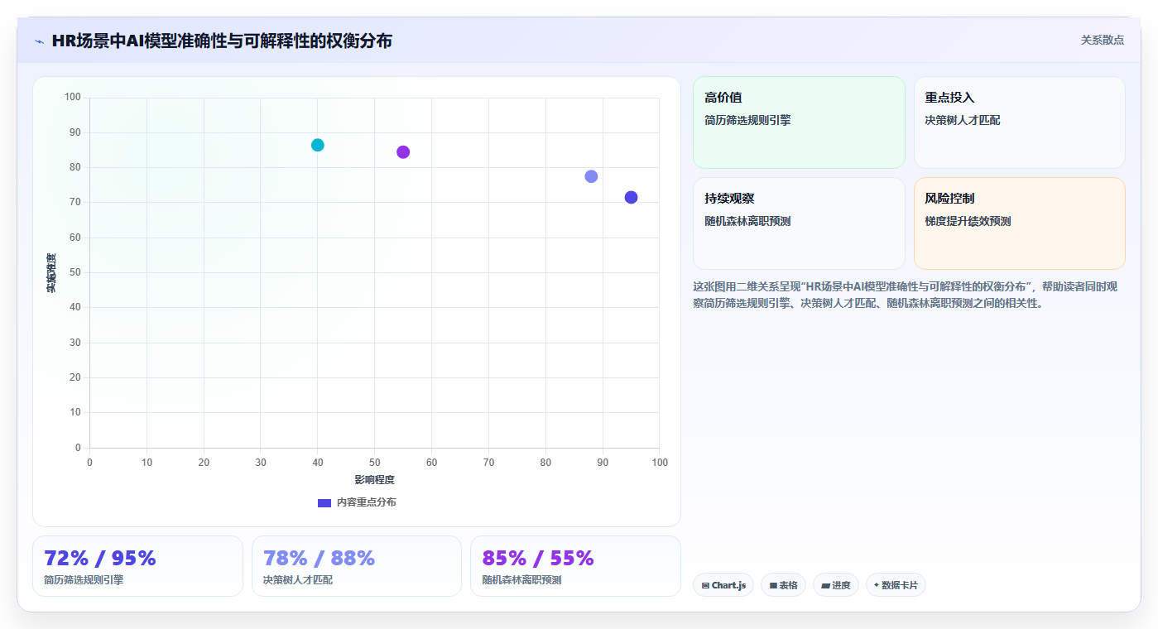Viewport: 1158px width, 629px height.
Task: Open the 持续观察 quadrant card
Action: click(x=799, y=223)
